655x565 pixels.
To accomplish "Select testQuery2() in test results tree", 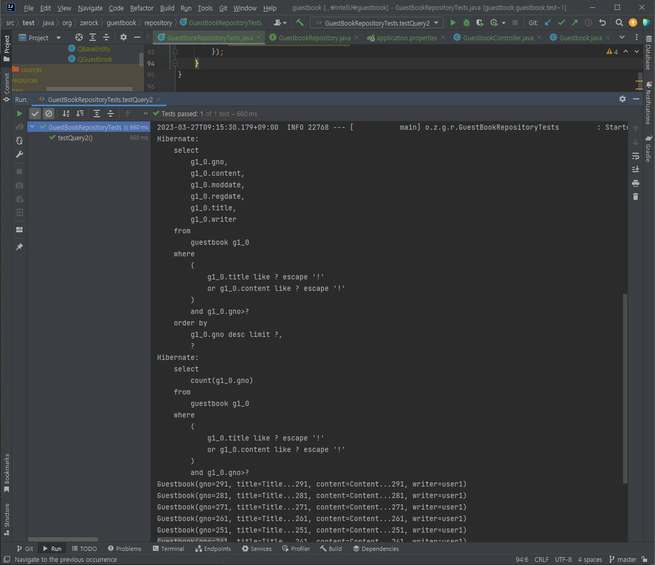I will [x=75, y=138].
